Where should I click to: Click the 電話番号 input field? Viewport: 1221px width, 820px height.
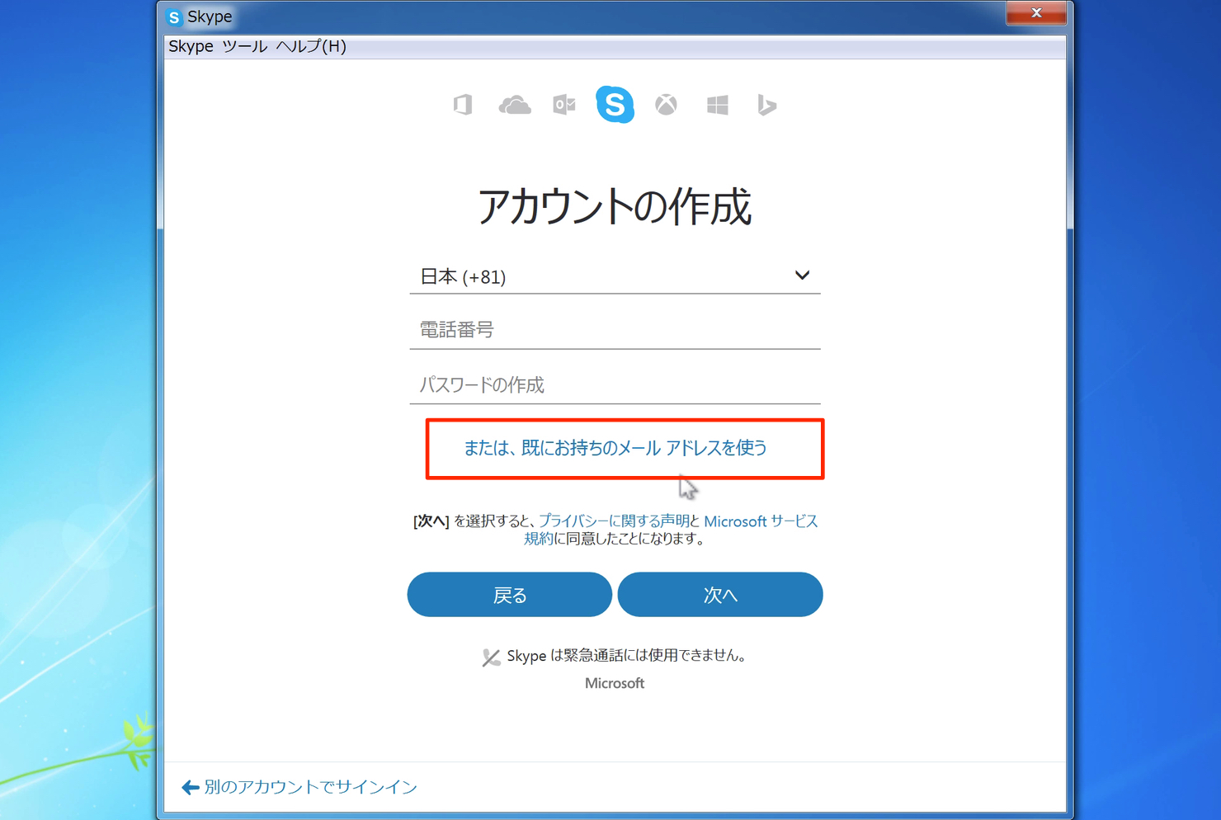[x=615, y=330]
